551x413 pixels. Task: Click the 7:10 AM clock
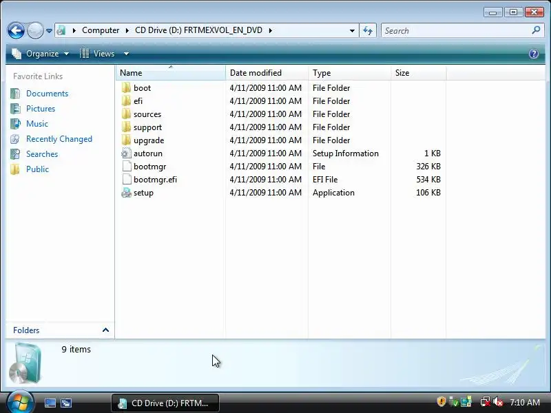[525, 402]
